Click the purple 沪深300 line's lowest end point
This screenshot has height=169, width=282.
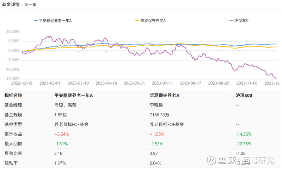click(x=276, y=78)
